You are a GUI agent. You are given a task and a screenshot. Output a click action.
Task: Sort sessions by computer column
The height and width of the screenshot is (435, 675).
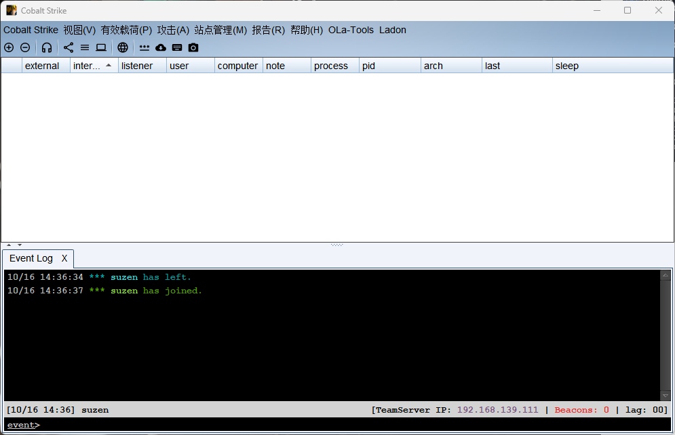239,66
